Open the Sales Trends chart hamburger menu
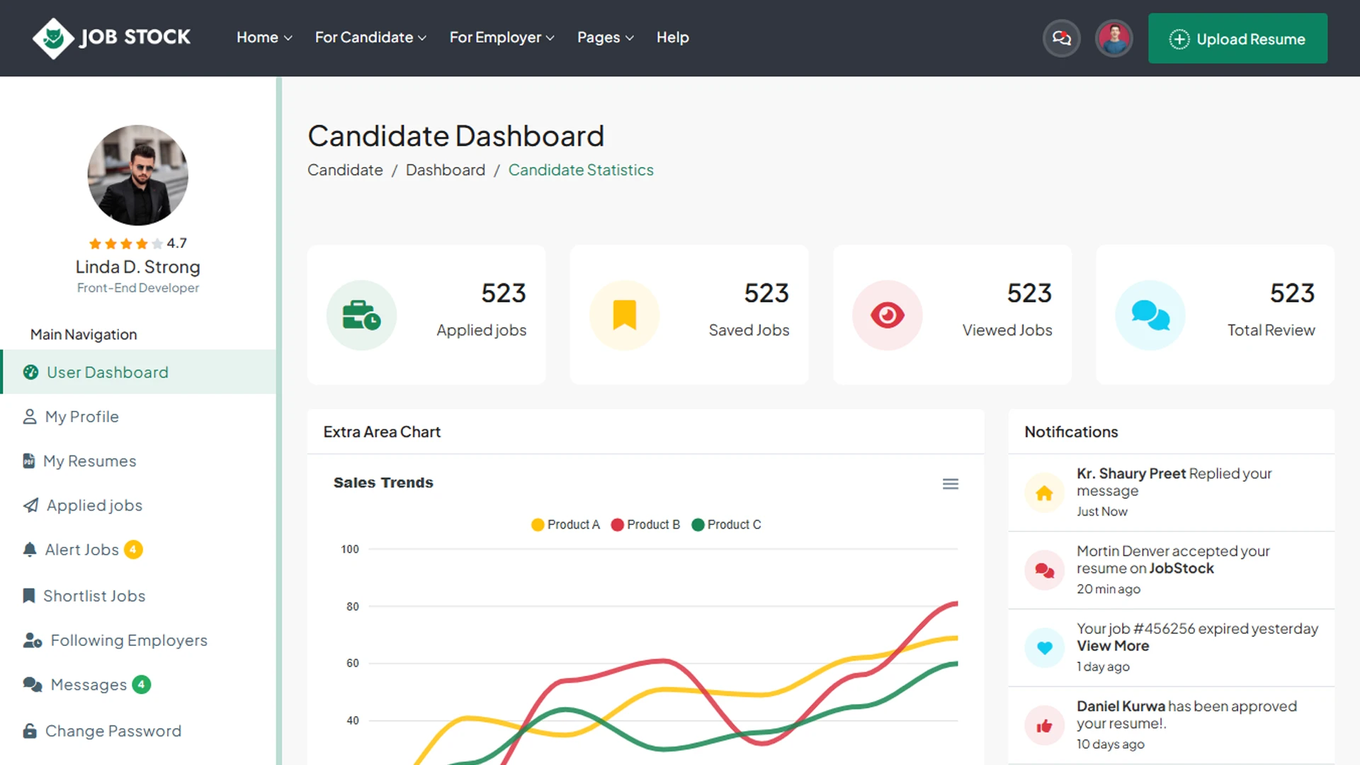The width and height of the screenshot is (1360, 765). pos(951,484)
